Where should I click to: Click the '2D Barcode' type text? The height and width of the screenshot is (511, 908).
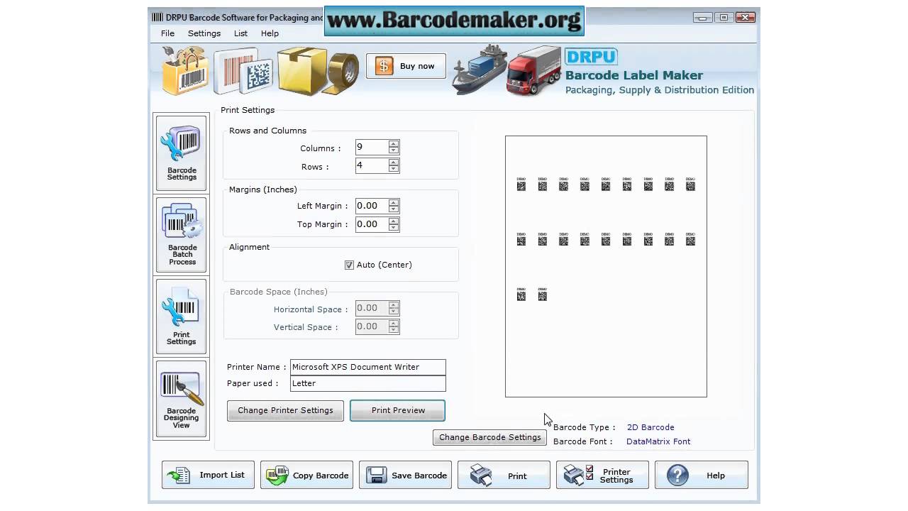[x=650, y=427]
